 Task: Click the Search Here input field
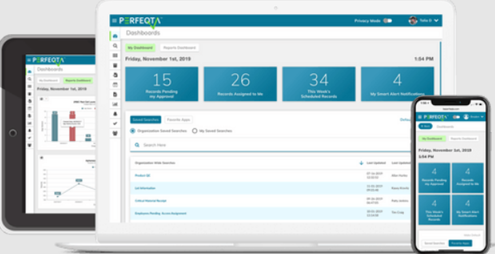coord(271,145)
